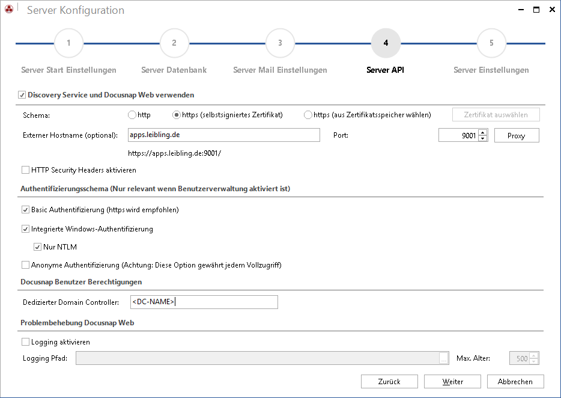The height and width of the screenshot is (398, 561).
Task: Decrease the Port value with down arrow
Action: pyautogui.click(x=483, y=139)
